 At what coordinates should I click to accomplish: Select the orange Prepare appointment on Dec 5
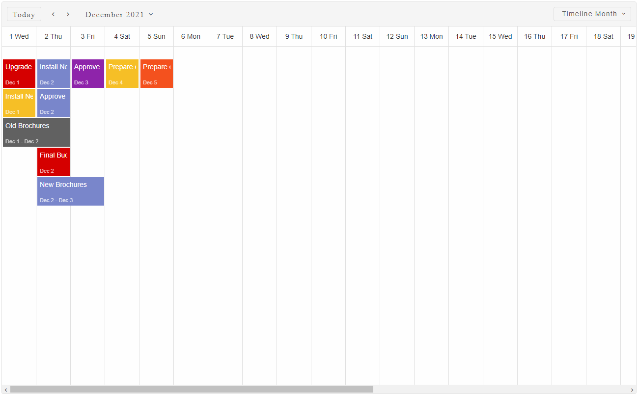point(157,74)
